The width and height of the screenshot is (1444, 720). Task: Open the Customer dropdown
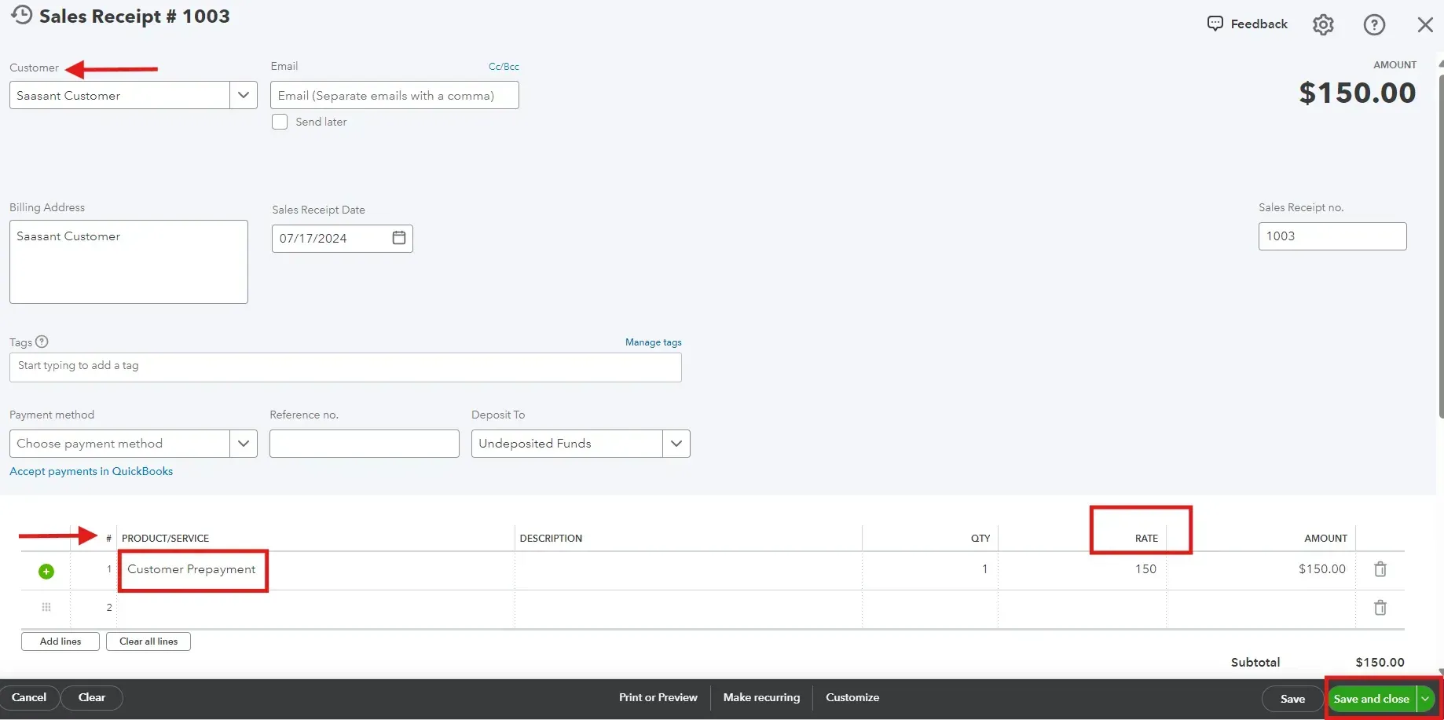(243, 95)
